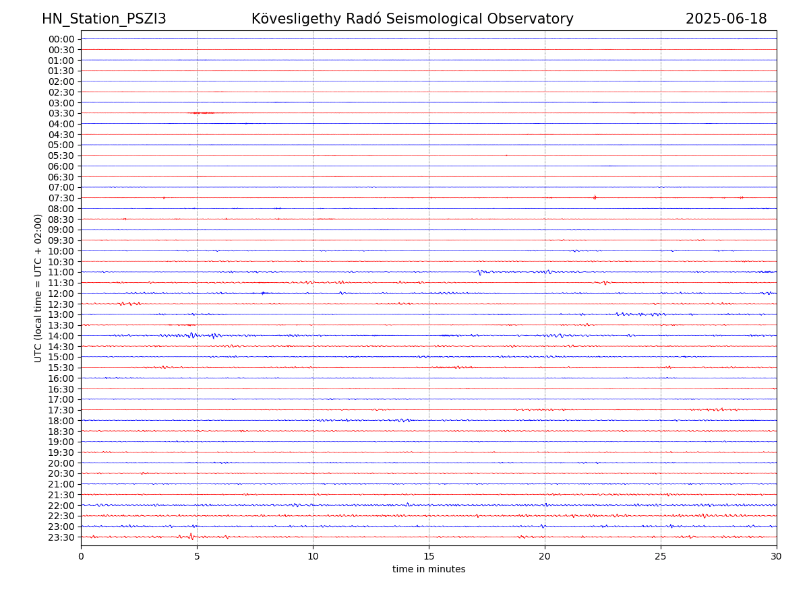Viewport: 809px width, 606px height.
Task: Click the red spike on the 07:30 trace
Action: point(595,197)
